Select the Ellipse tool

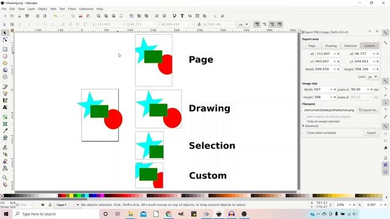pos(5,57)
